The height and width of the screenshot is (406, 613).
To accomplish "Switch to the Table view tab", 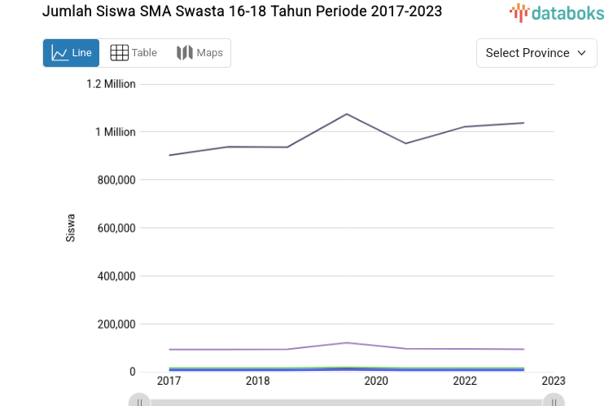I will 134,53.
